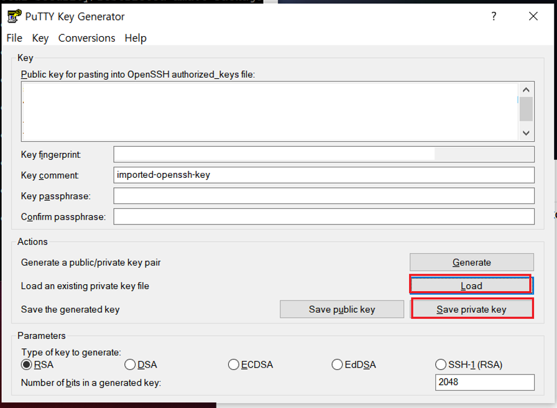The image size is (557, 408).
Task: Click the Generate button
Action: (x=471, y=262)
